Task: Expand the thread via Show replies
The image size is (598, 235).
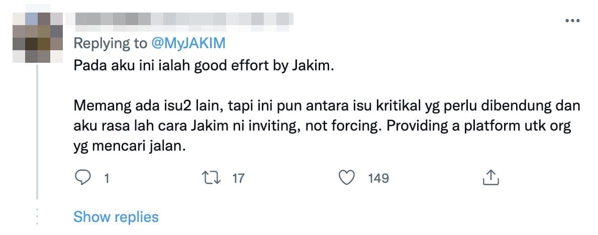Action: pyautogui.click(x=116, y=217)
